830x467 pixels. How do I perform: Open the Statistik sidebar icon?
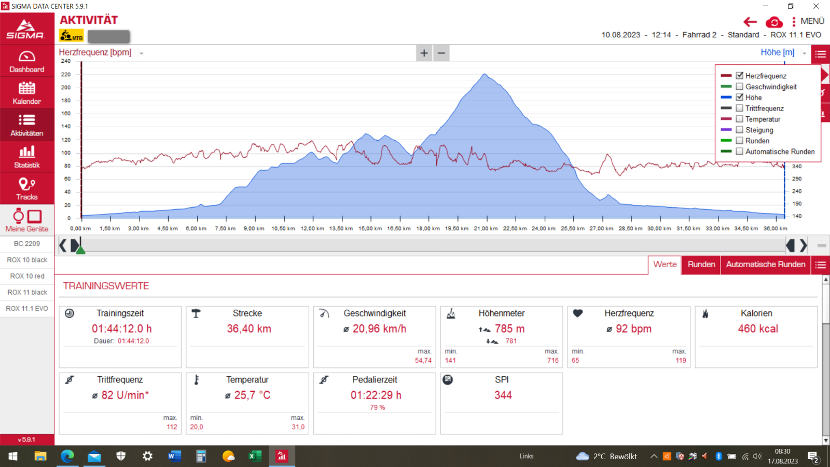27,157
